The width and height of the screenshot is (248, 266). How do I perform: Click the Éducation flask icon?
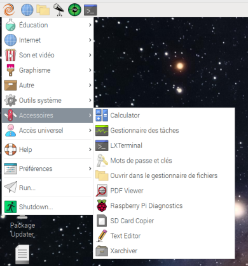coord(10,25)
